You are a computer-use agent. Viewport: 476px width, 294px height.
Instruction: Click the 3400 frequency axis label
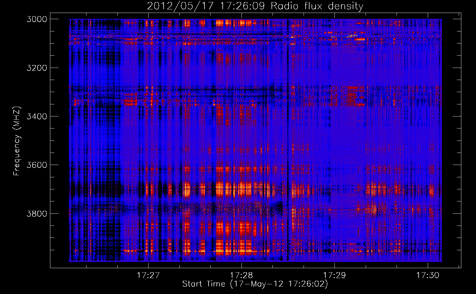coord(37,116)
